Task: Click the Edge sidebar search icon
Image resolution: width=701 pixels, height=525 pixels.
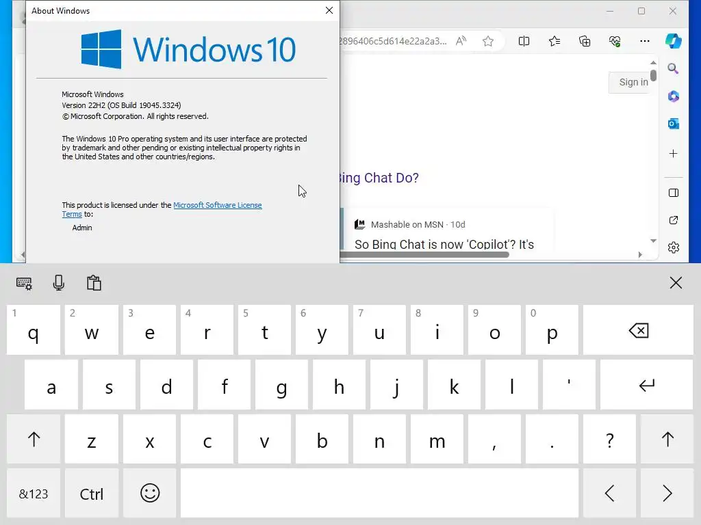Action: (674, 68)
